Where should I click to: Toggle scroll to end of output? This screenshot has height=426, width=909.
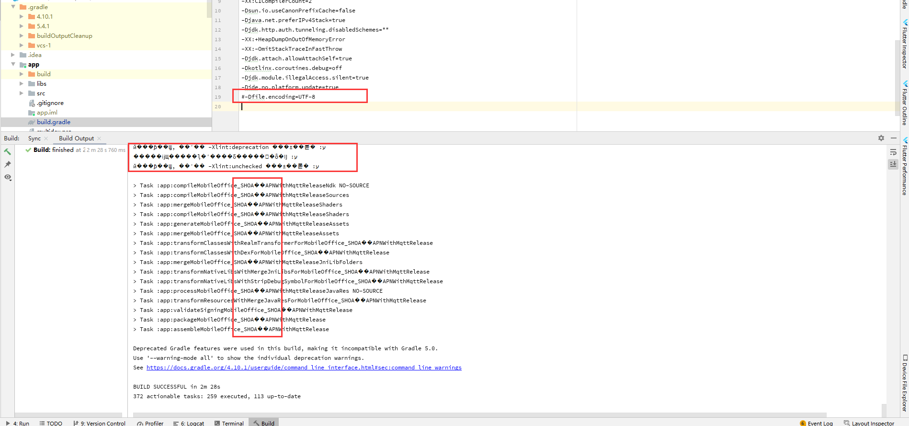tap(893, 164)
